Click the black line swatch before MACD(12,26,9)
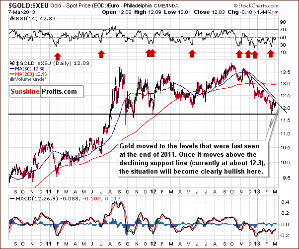 (x=12, y=199)
